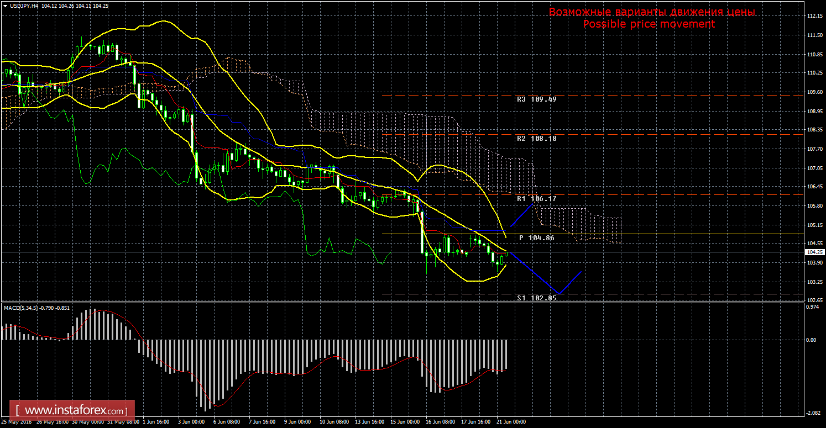
Task: Click the USDJPY,H4 chart symbol title
Action: click(24, 6)
